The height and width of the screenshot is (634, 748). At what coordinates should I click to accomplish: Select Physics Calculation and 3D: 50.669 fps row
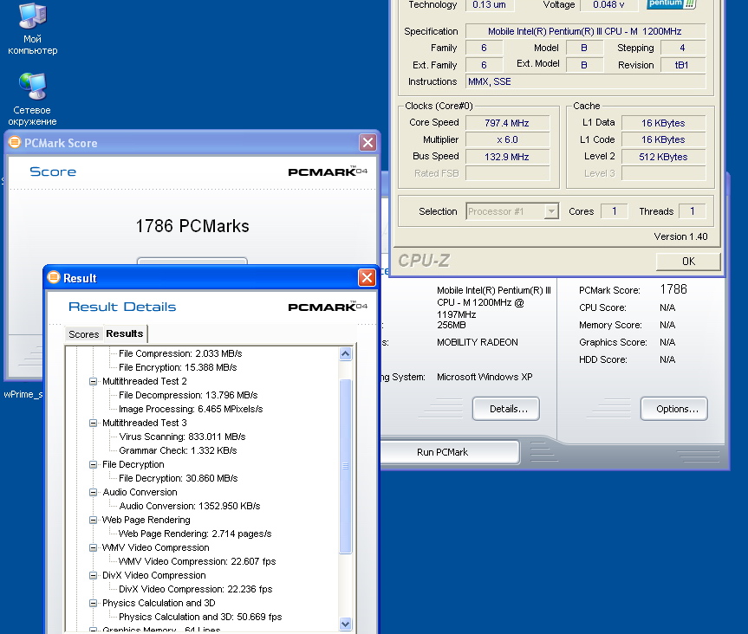[200, 617]
